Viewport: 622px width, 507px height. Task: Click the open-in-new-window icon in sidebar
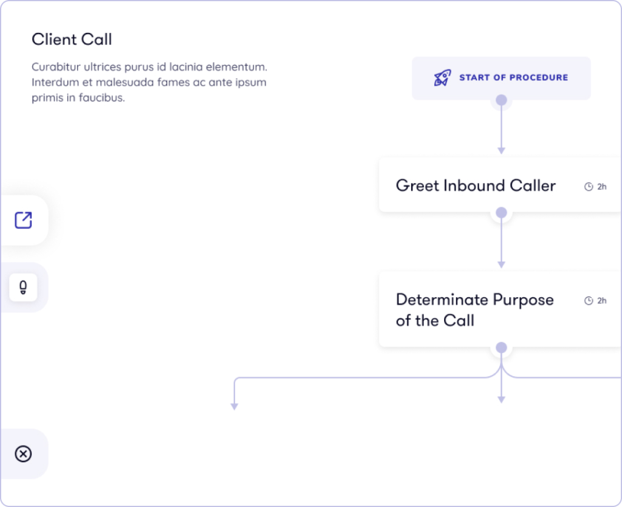[23, 220]
